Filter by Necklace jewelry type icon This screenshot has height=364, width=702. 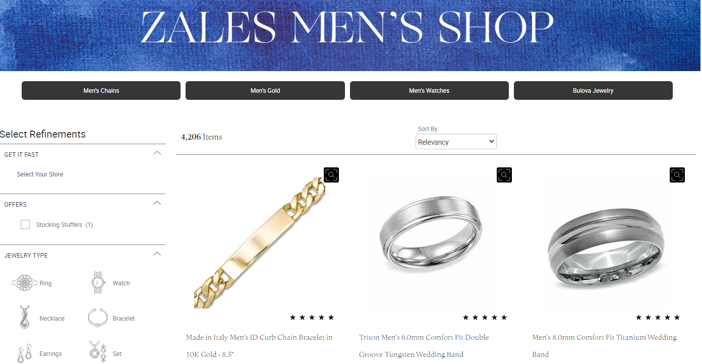(24, 318)
